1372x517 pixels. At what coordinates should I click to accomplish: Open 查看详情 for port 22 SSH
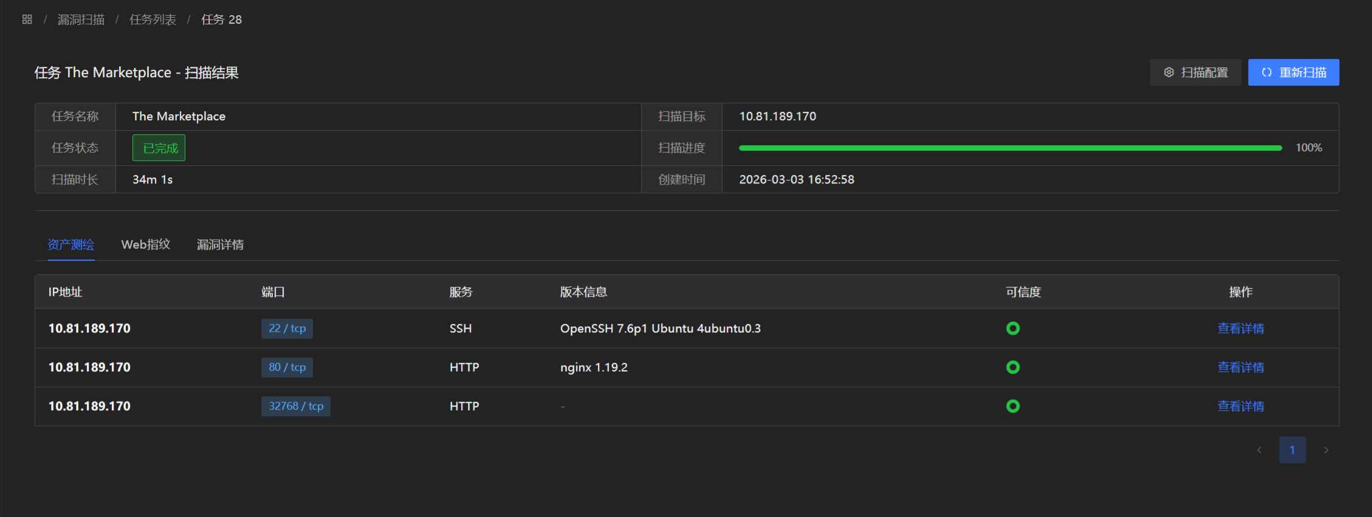click(1240, 328)
